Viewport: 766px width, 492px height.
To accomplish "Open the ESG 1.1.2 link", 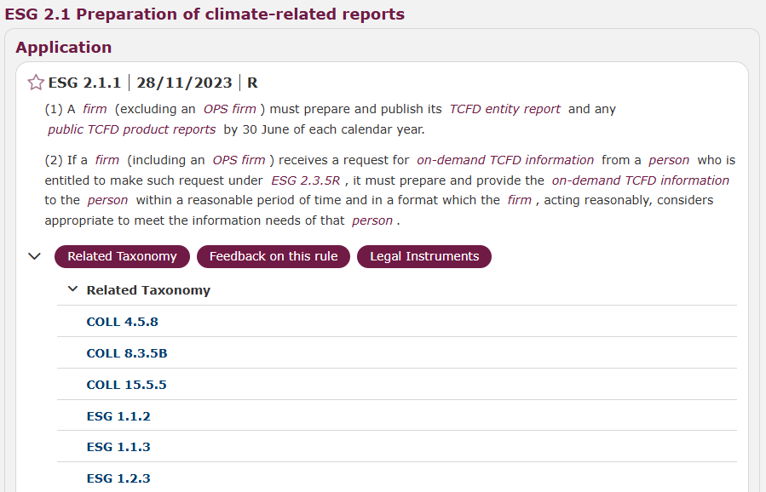I will click(x=118, y=416).
